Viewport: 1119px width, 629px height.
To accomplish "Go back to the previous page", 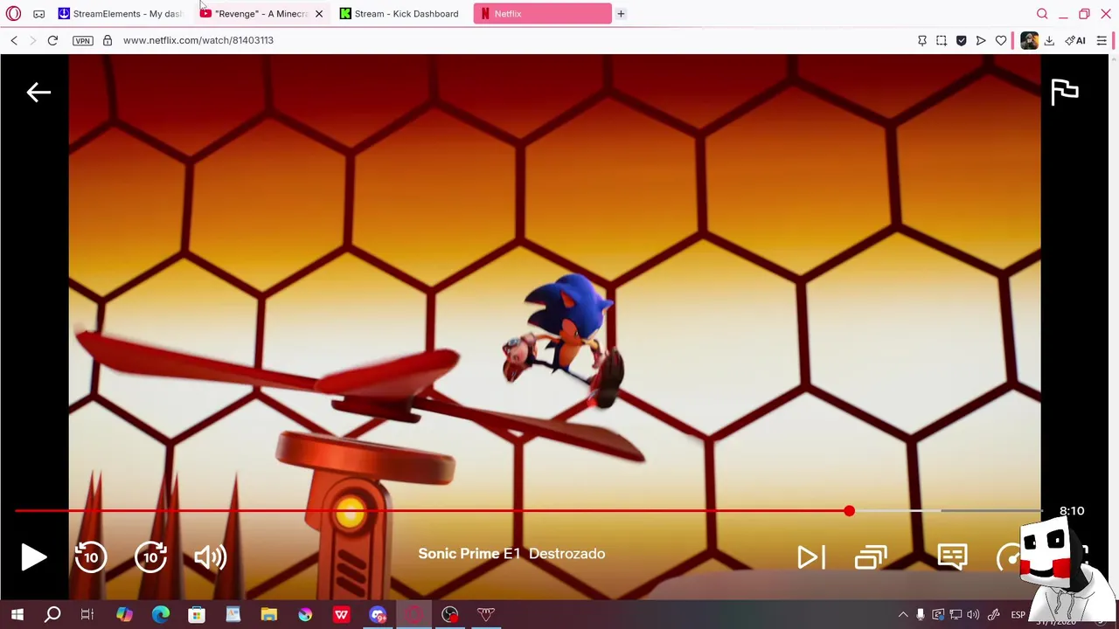I will pyautogui.click(x=14, y=40).
